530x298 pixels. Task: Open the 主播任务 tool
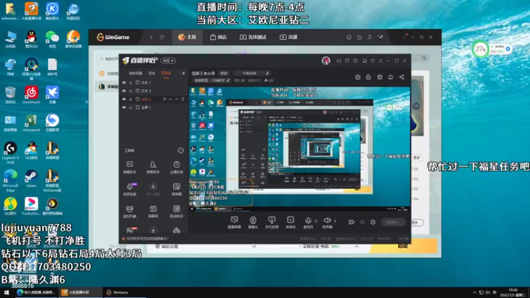pos(176,168)
